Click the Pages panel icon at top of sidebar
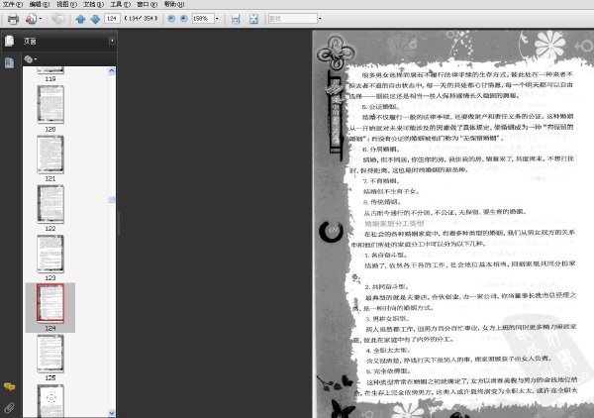 [x=10, y=41]
